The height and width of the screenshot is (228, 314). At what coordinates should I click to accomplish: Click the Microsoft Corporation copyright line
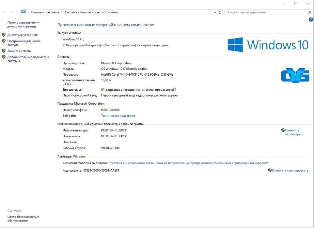click(116, 45)
